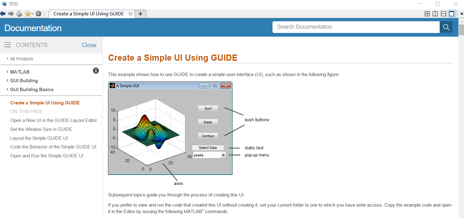
Task: Click the vertical scrollbar thumb
Action: coord(461,30)
